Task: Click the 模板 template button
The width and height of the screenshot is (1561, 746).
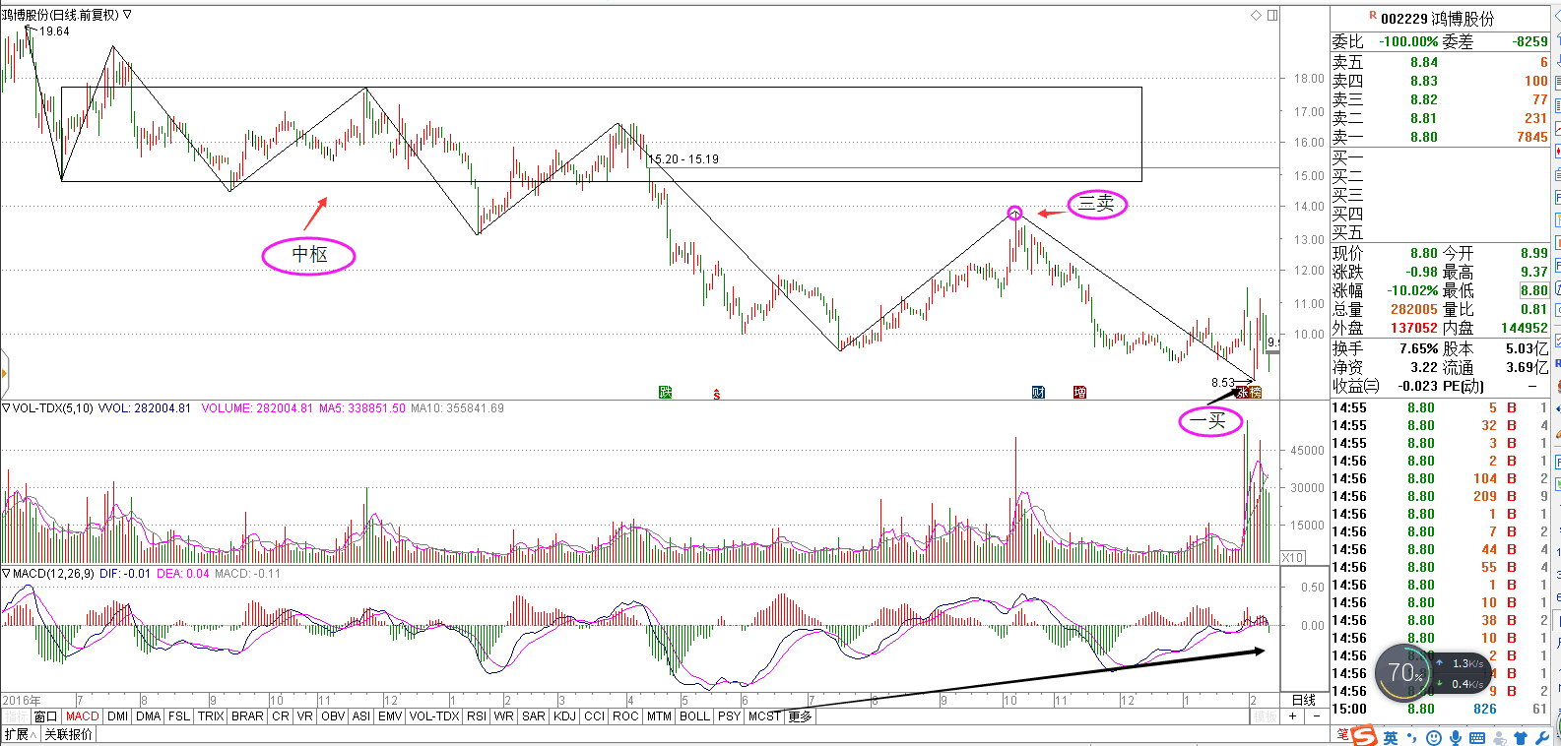Action: (1266, 716)
